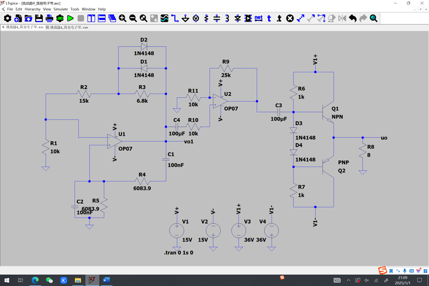Screen dimensions: 429x286
Task: Select the Diode component tool
Action: click(238, 18)
